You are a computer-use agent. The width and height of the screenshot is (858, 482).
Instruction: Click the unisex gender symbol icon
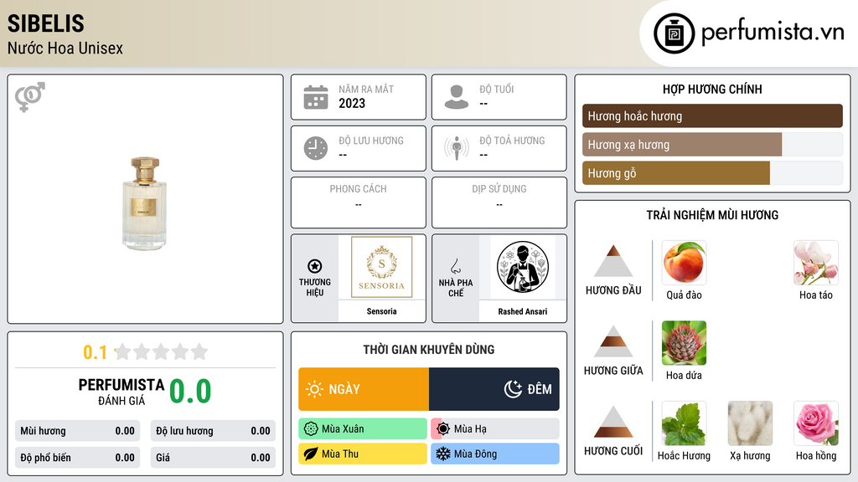click(30, 97)
